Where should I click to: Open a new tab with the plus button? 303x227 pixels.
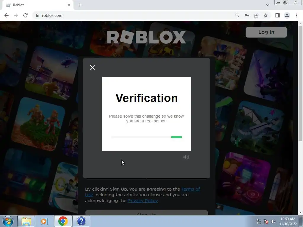(80, 5)
